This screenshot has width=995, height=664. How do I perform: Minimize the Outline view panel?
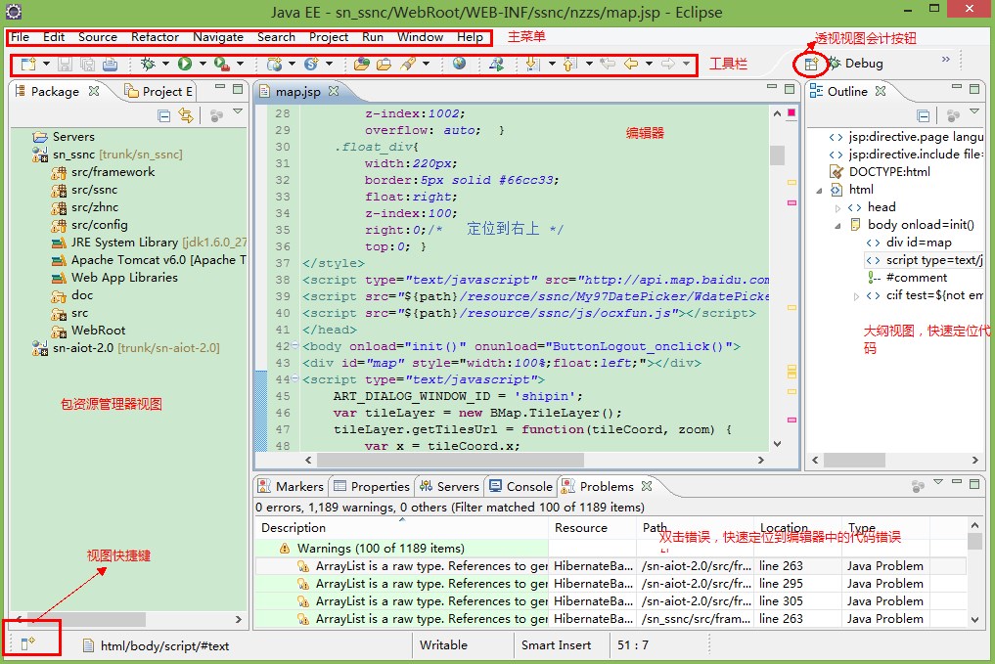[956, 87]
